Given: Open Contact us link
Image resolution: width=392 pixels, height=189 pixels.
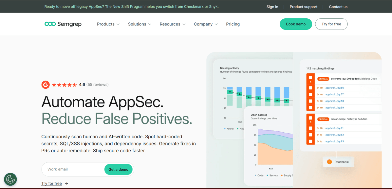Looking at the screenshot, I should pos(338,7).
